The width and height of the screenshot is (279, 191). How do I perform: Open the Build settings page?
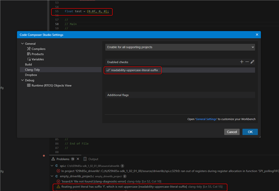pos(28,65)
